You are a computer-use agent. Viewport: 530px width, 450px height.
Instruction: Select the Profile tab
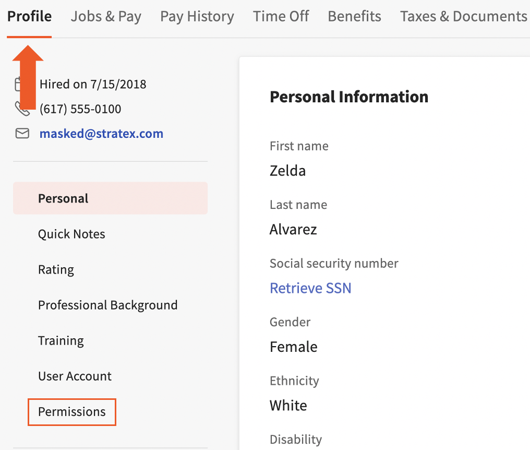(x=29, y=16)
